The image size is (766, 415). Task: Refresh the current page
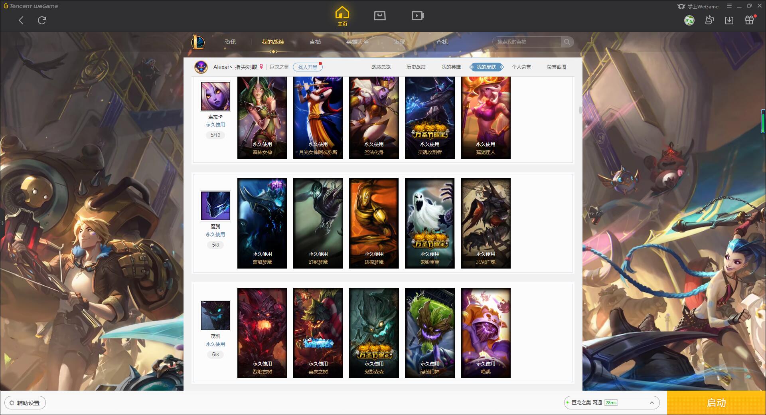[42, 20]
